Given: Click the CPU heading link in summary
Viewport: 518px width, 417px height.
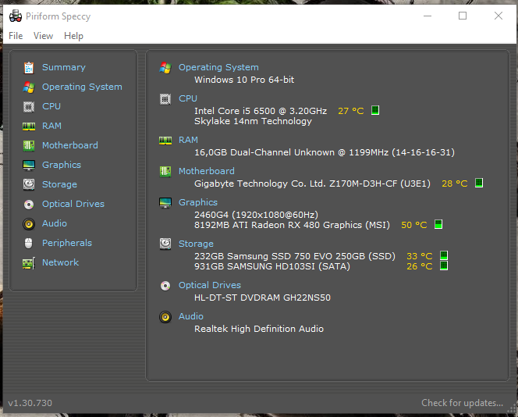Looking at the screenshot, I should pos(188,98).
